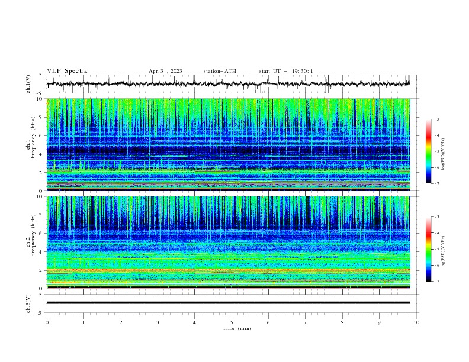Click the "6" tick on the time axis
The height and width of the screenshot is (362, 469).
pyautogui.click(x=268, y=322)
